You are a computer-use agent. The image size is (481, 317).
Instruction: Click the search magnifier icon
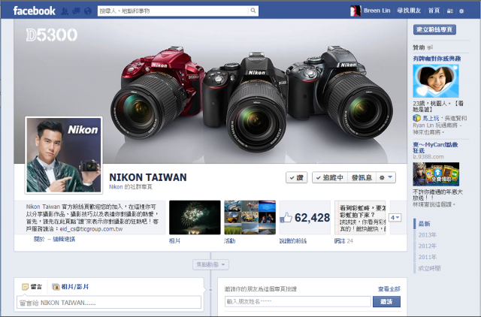[x=253, y=11]
